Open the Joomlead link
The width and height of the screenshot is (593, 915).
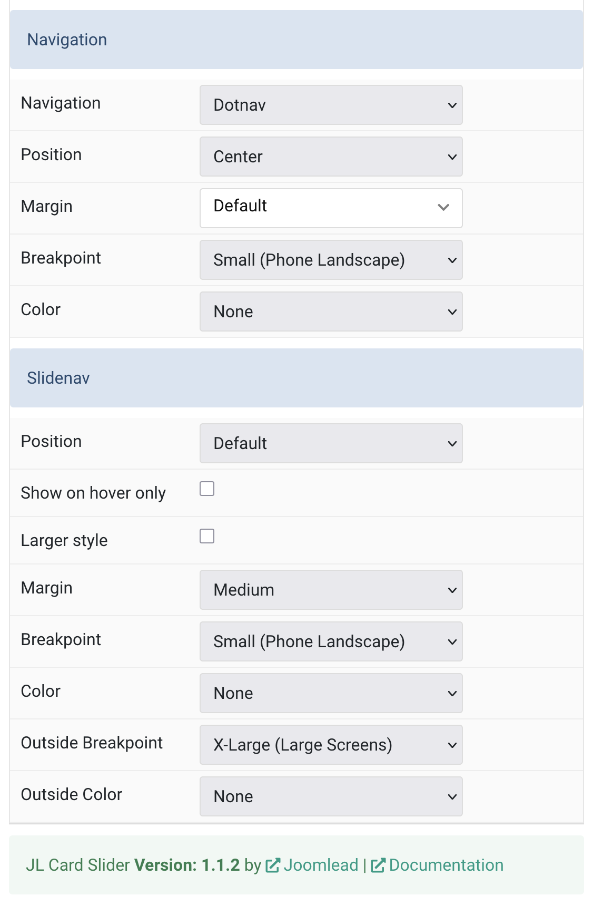(x=321, y=865)
